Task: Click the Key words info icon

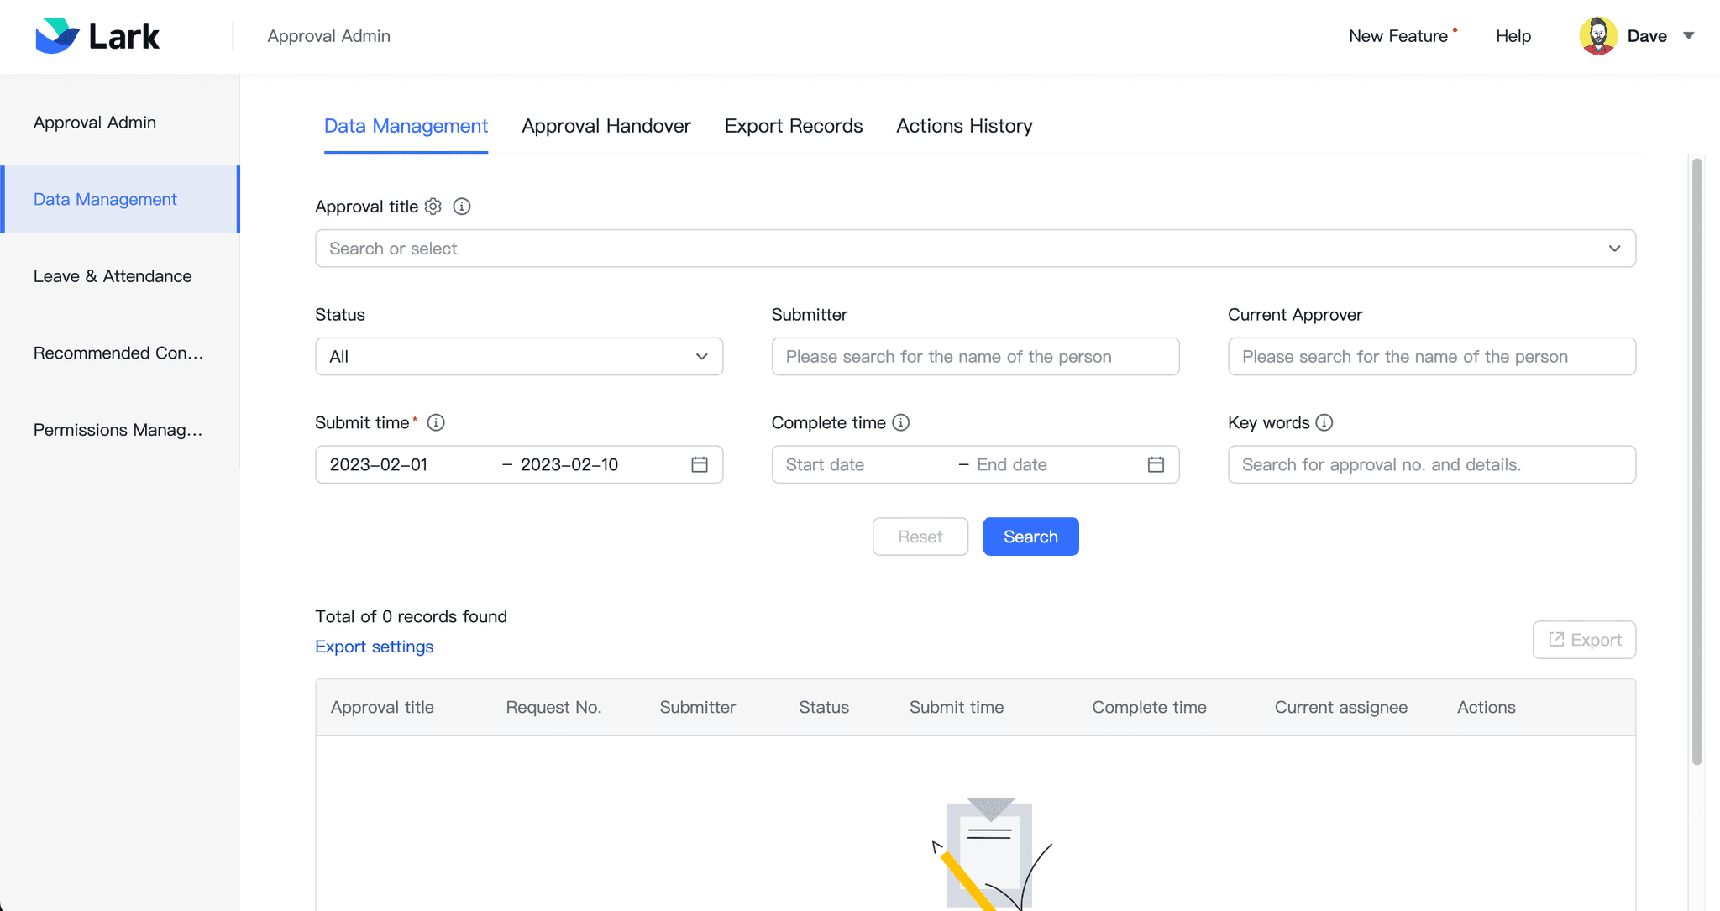Action: [x=1325, y=423]
